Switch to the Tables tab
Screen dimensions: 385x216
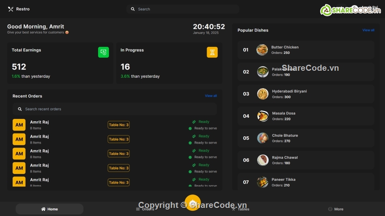point(240,209)
